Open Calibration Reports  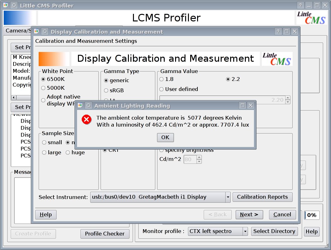262,197
